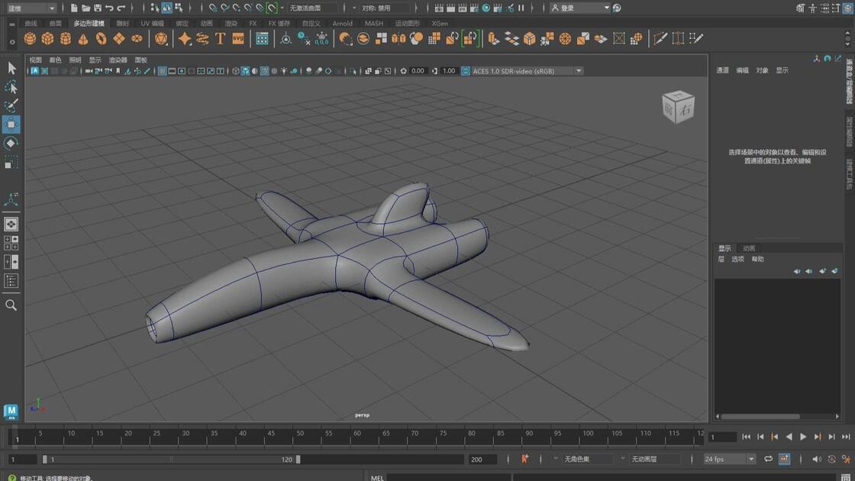Toggle the highlighted cached playback button
Screen dimensions: 855x481
tap(784, 459)
